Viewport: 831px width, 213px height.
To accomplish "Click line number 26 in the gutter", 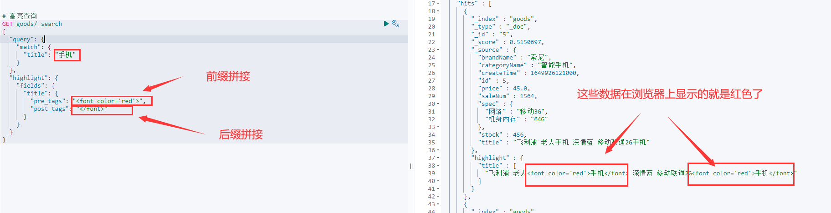I will click(431, 73).
